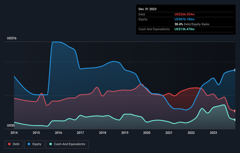This screenshot has width=240, height=153.
Task: Click the Dec 31 2023 tooltip date
Action: (147, 9)
